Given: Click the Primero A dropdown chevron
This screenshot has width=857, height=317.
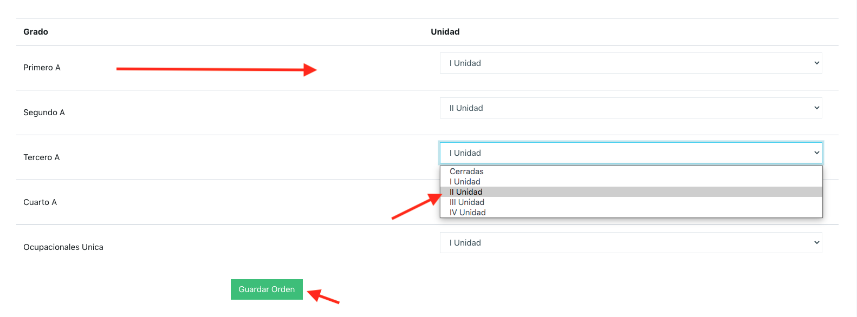Looking at the screenshot, I should (816, 63).
